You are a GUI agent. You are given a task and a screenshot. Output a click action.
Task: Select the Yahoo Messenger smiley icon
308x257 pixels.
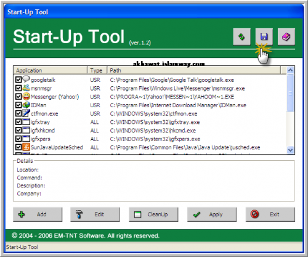(26, 96)
